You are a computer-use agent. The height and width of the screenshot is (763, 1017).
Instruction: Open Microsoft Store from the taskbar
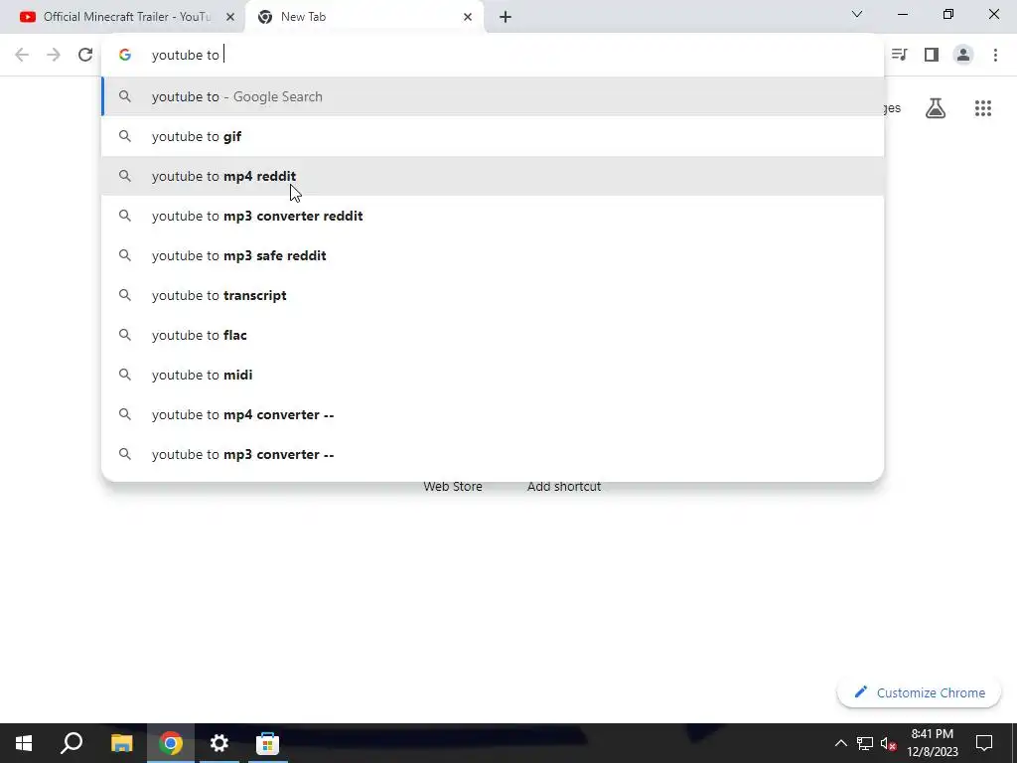[x=267, y=743]
